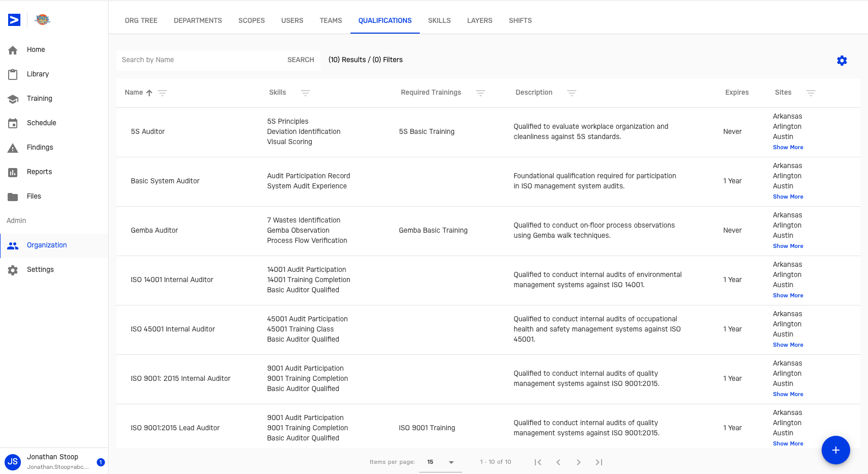The image size is (868, 474).
Task: Click the JS user avatar
Action: (x=13, y=462)
